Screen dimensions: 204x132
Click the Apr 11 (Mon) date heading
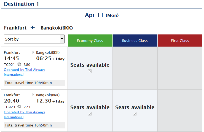102,15
